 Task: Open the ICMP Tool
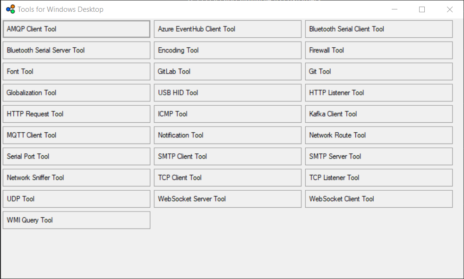click(227, 114)
